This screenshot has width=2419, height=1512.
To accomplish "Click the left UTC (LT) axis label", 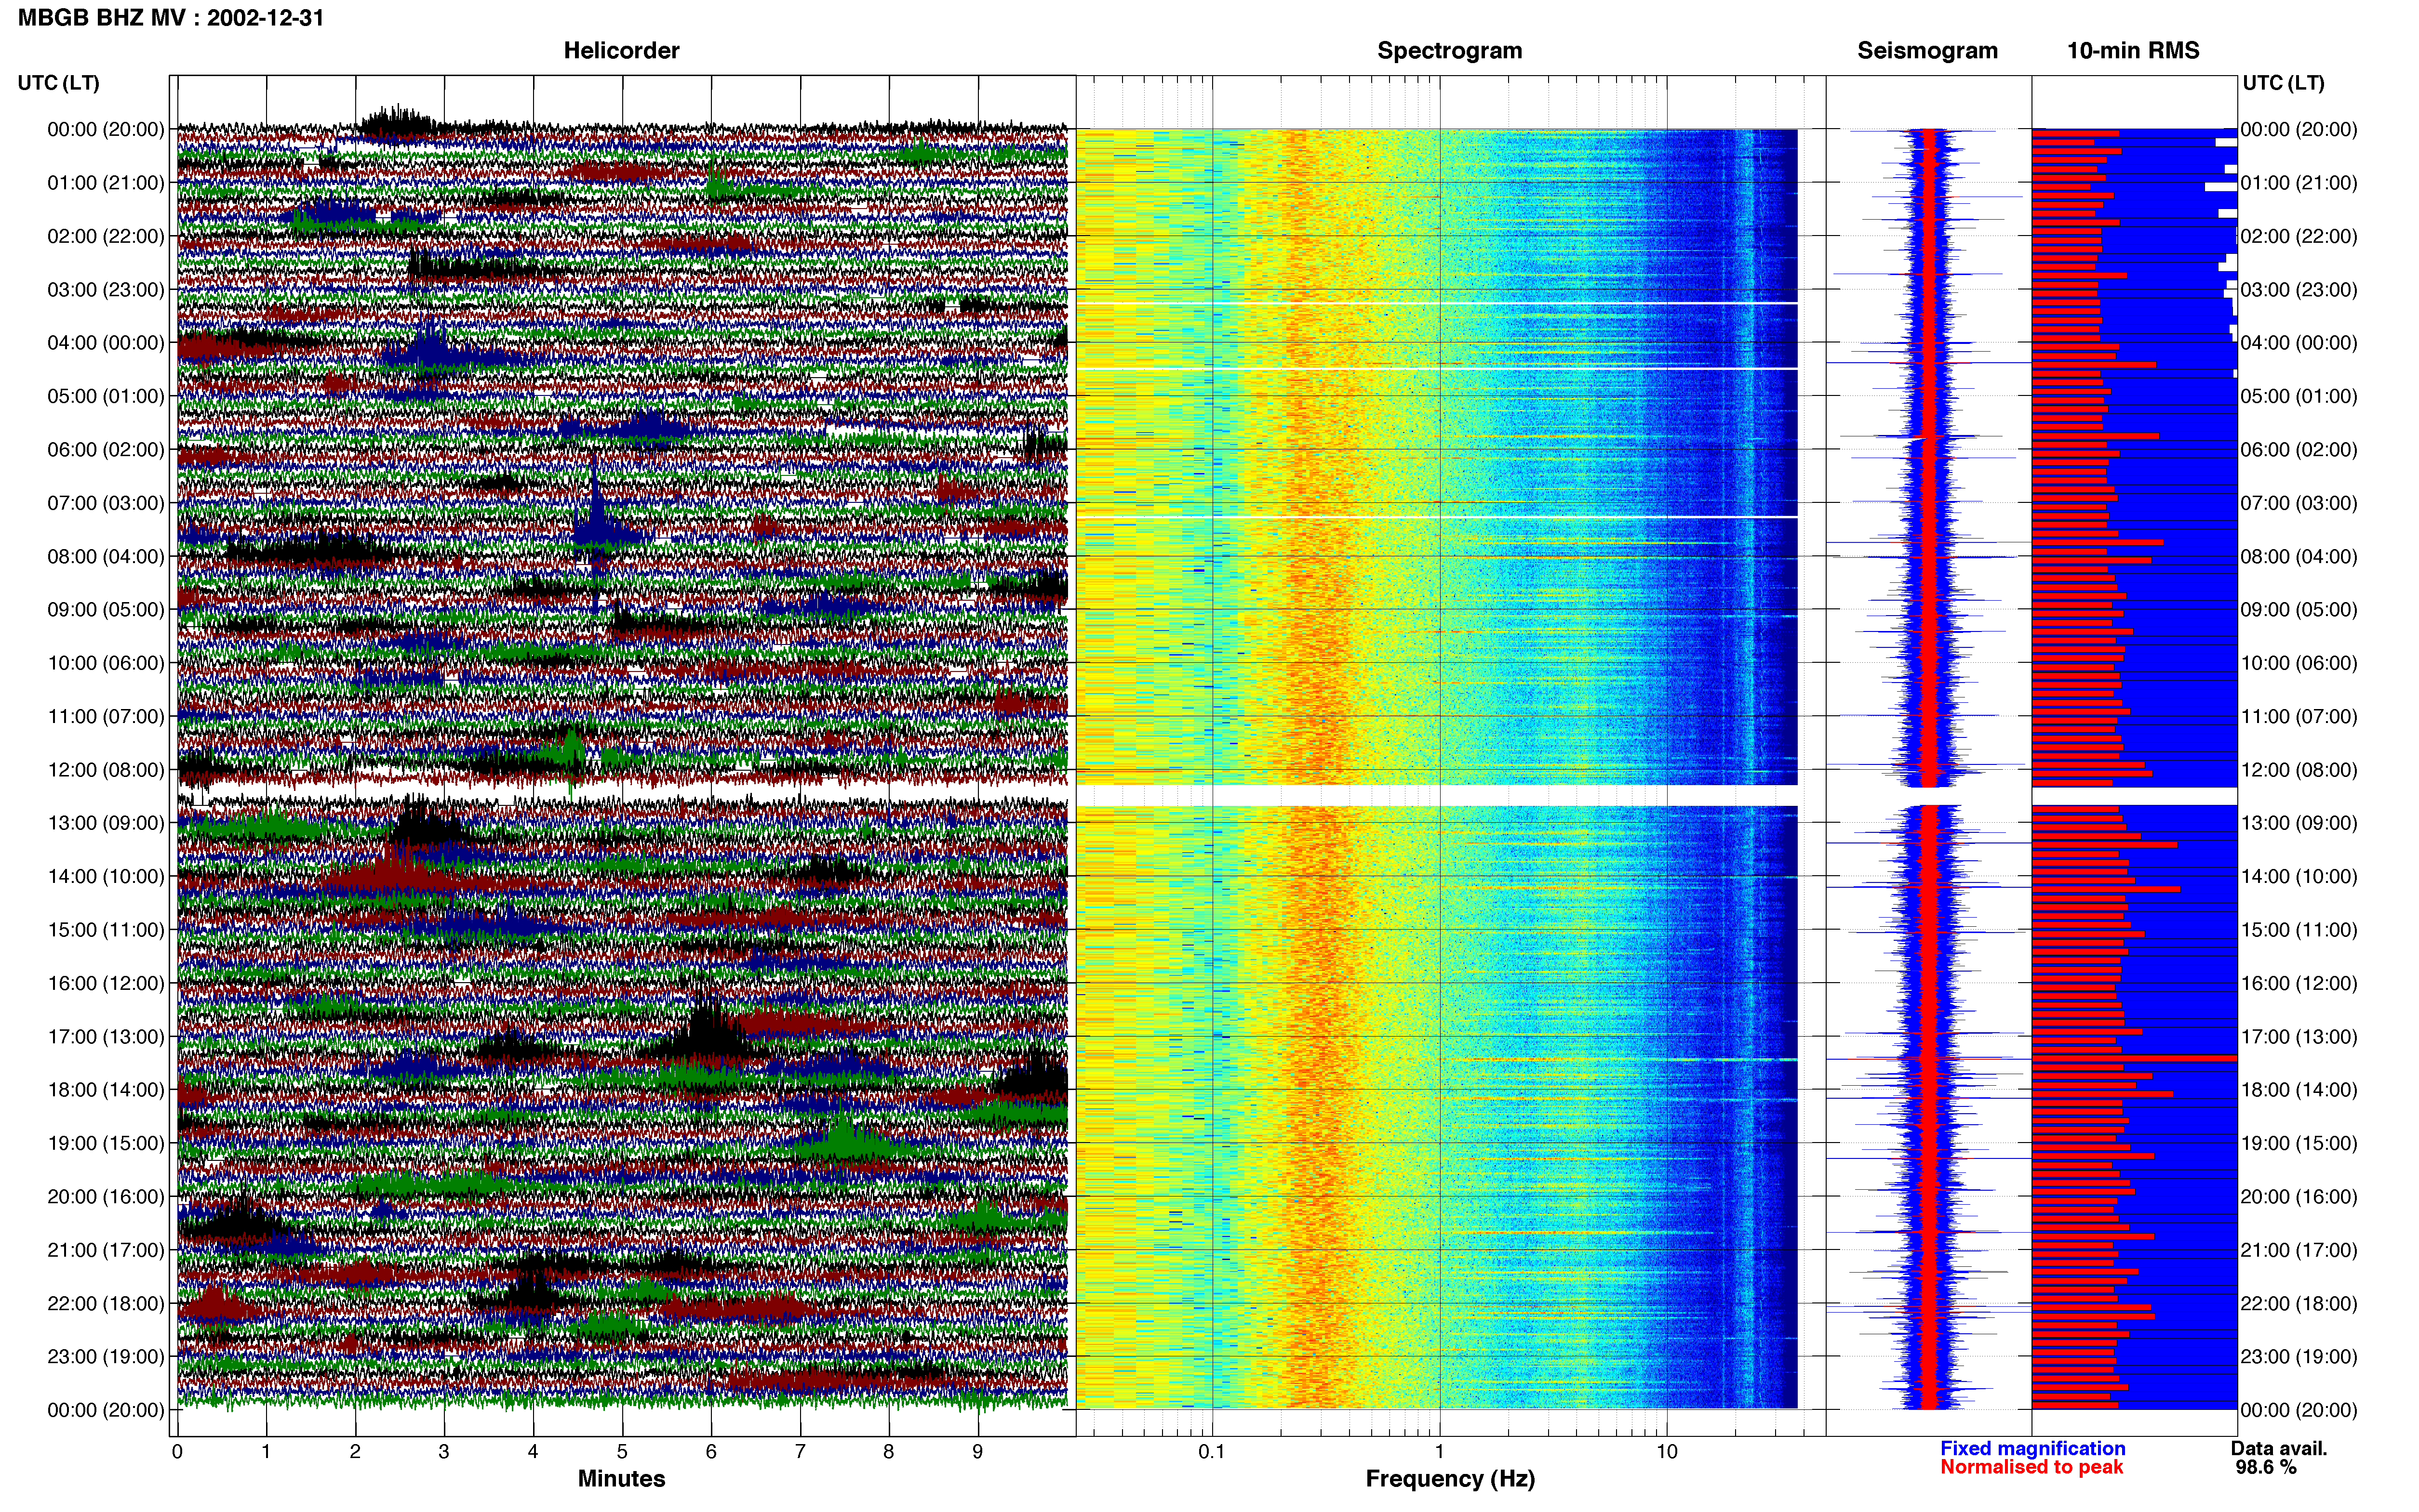I will (59, 83).
